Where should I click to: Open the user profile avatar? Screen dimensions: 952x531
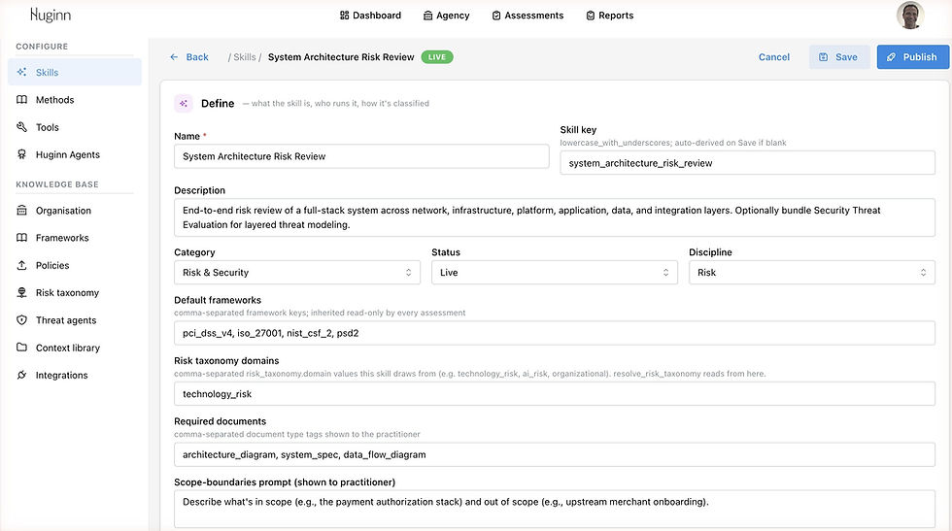[909, 16]
